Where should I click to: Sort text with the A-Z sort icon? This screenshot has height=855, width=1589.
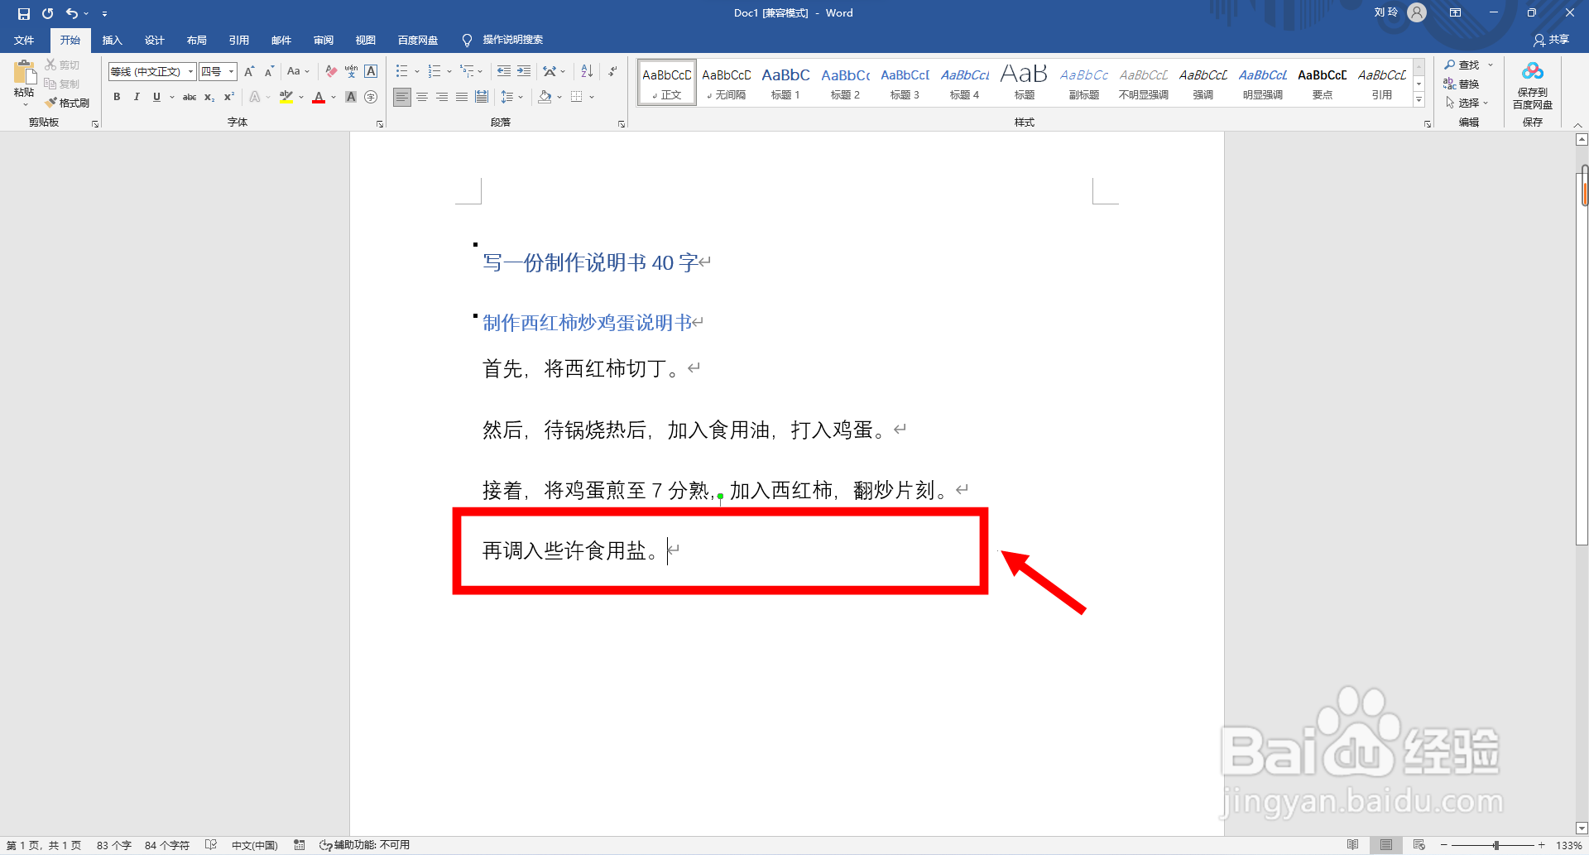(587, 71)
